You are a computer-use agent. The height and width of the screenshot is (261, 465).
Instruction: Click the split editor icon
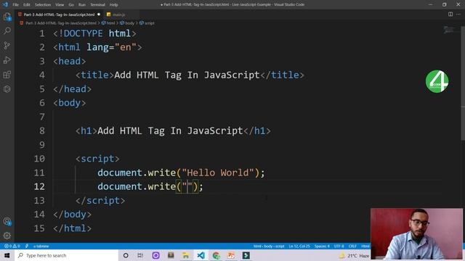click(x=450, y=14)
